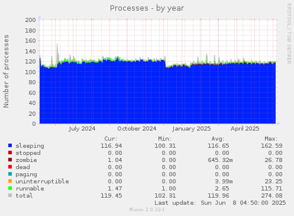Click total current value 119.45
Viewport: 294px width, 216px height.
(111, 196)
